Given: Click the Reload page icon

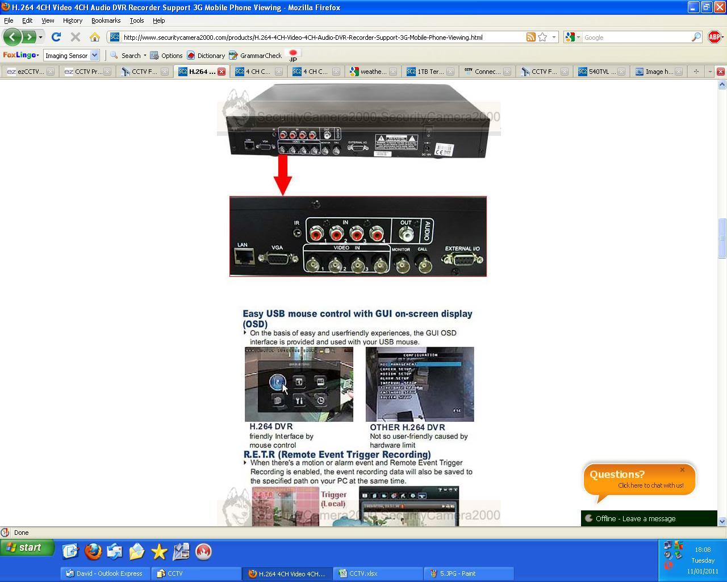Looking at the screenshot, I should [56, 37].
